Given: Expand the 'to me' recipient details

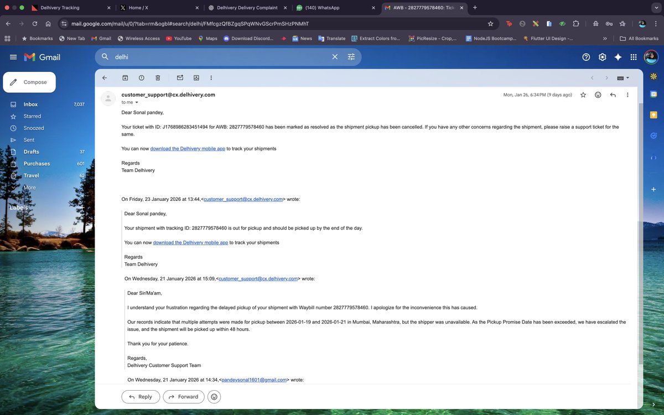Looking at the screenshot, I should coord(137,102).
